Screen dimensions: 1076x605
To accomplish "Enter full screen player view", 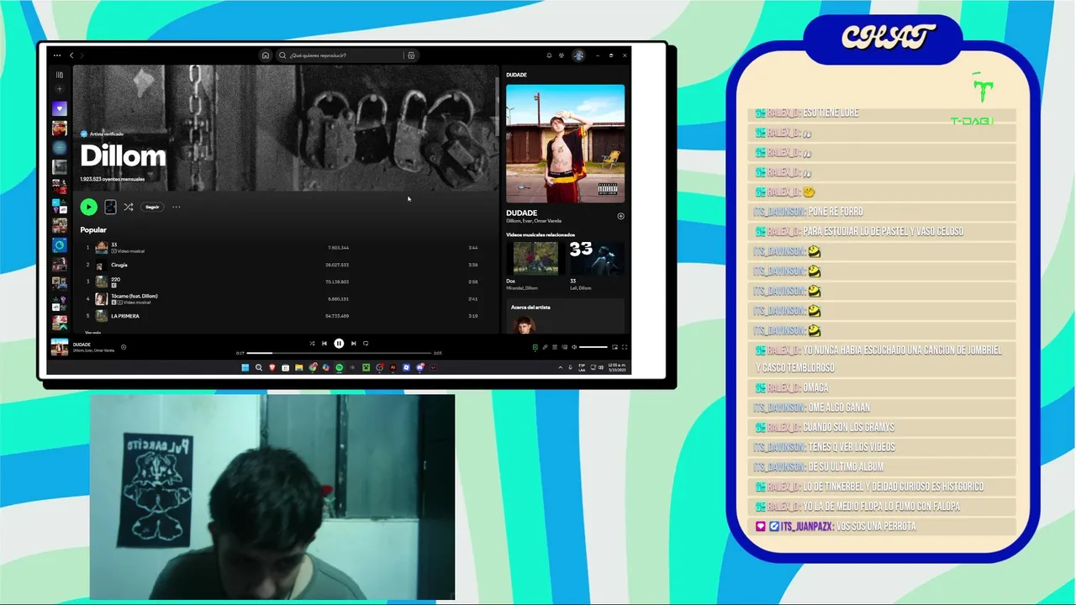I will [x=625, y=347].
